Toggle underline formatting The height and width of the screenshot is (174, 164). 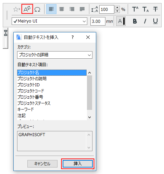(155, 21)
